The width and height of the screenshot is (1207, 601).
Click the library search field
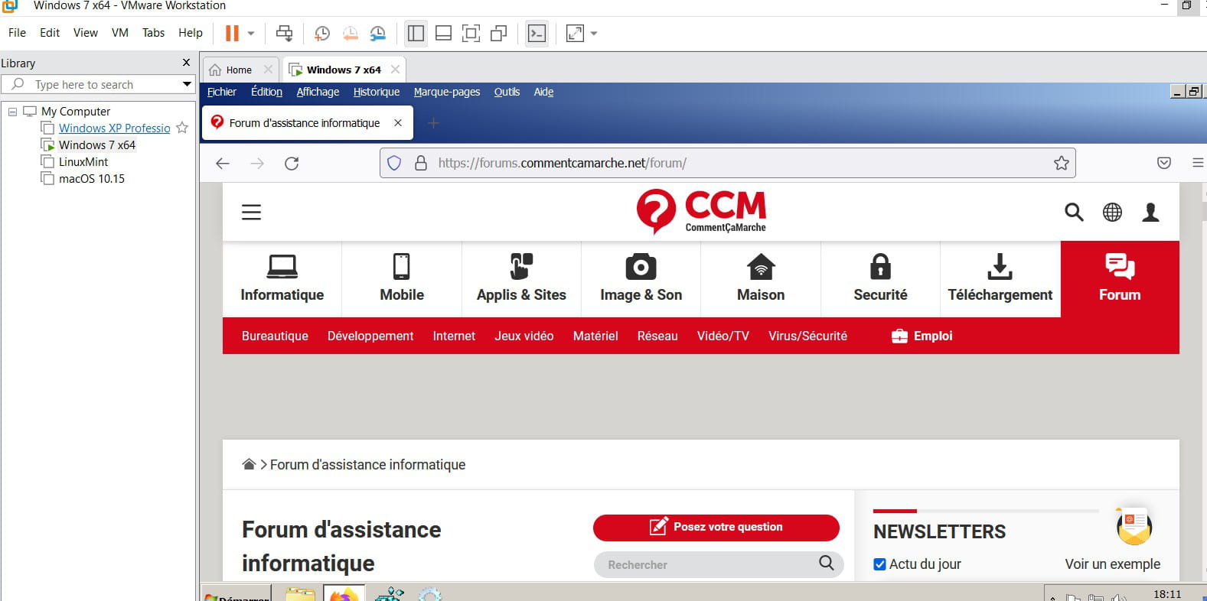pos(98,84)
